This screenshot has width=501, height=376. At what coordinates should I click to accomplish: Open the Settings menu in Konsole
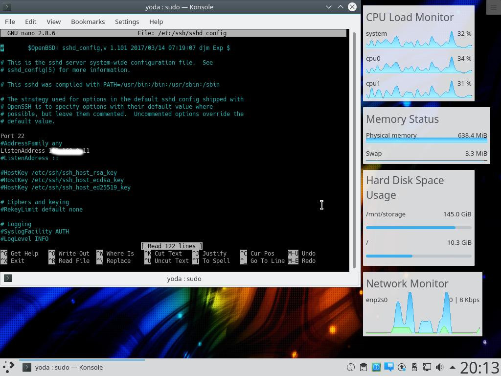(x=127, y=22)
